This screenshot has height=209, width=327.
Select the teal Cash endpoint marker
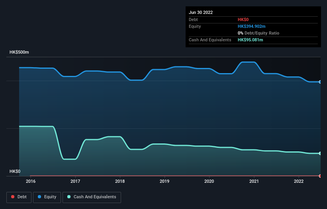pyautogui.click(x=320, y=153)
